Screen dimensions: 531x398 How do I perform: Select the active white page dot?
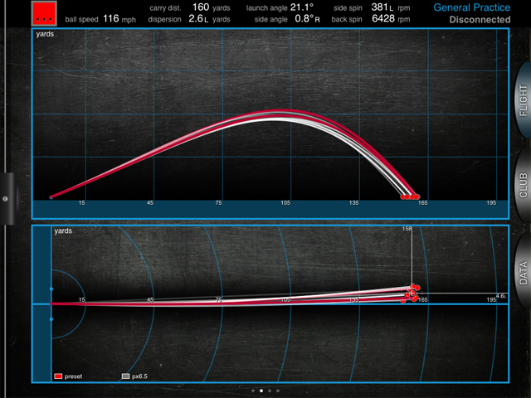point(261,390)
